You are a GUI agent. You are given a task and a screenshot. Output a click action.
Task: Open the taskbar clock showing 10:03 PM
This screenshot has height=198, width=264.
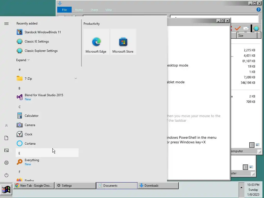tap(253, 189)
